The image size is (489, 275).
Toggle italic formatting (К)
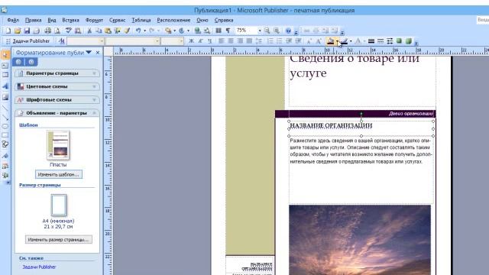click(x=200, y=40)
